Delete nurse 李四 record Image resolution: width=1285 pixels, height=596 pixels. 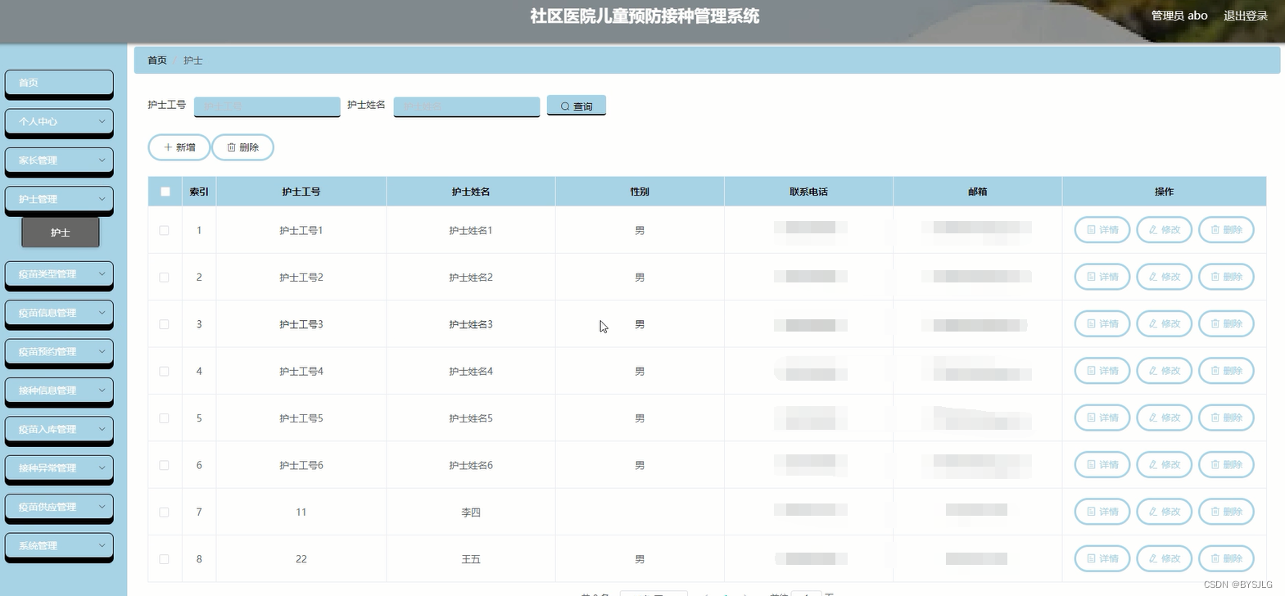click(1226, 512)
